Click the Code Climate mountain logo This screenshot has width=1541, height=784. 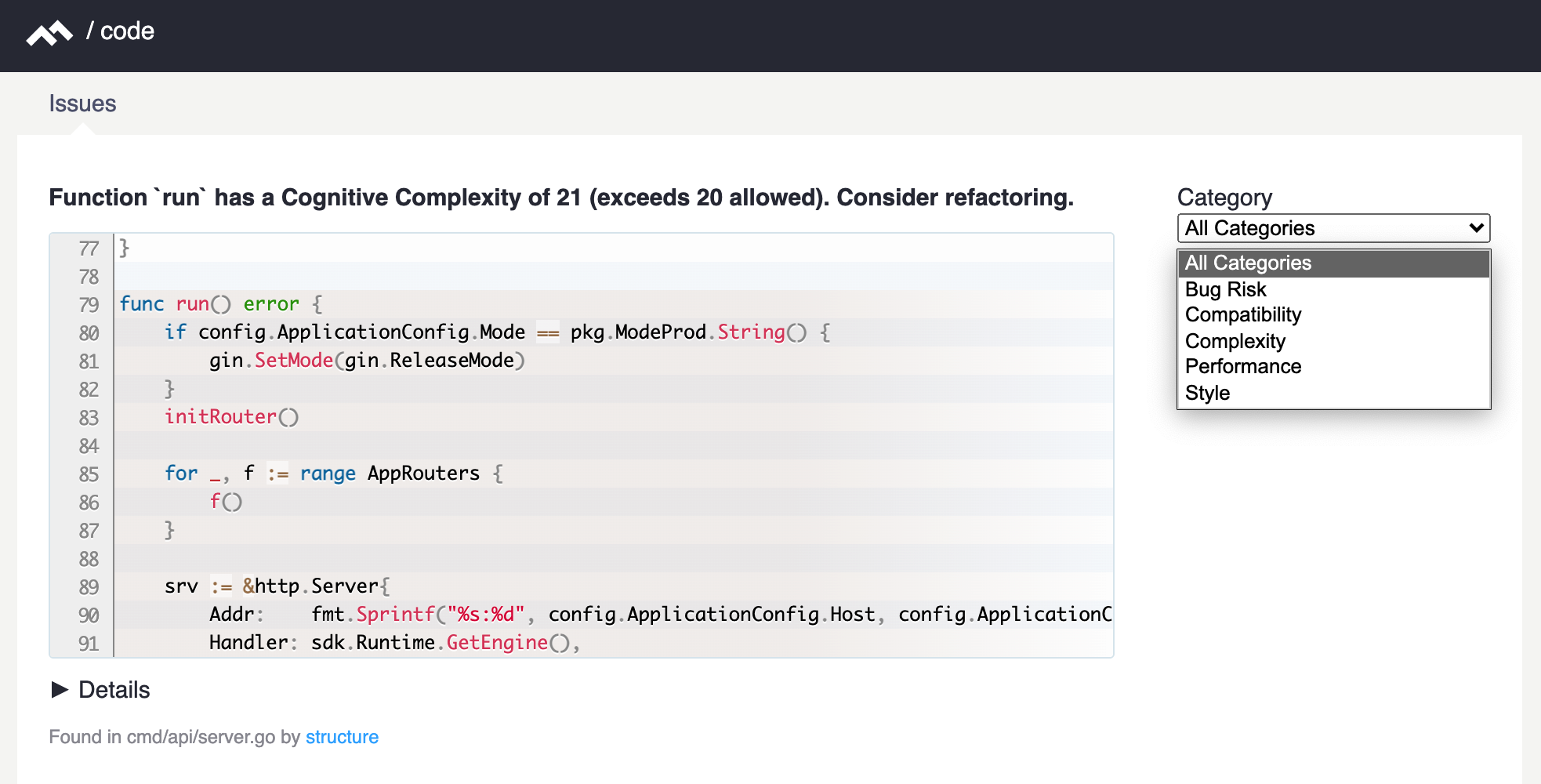49,33
